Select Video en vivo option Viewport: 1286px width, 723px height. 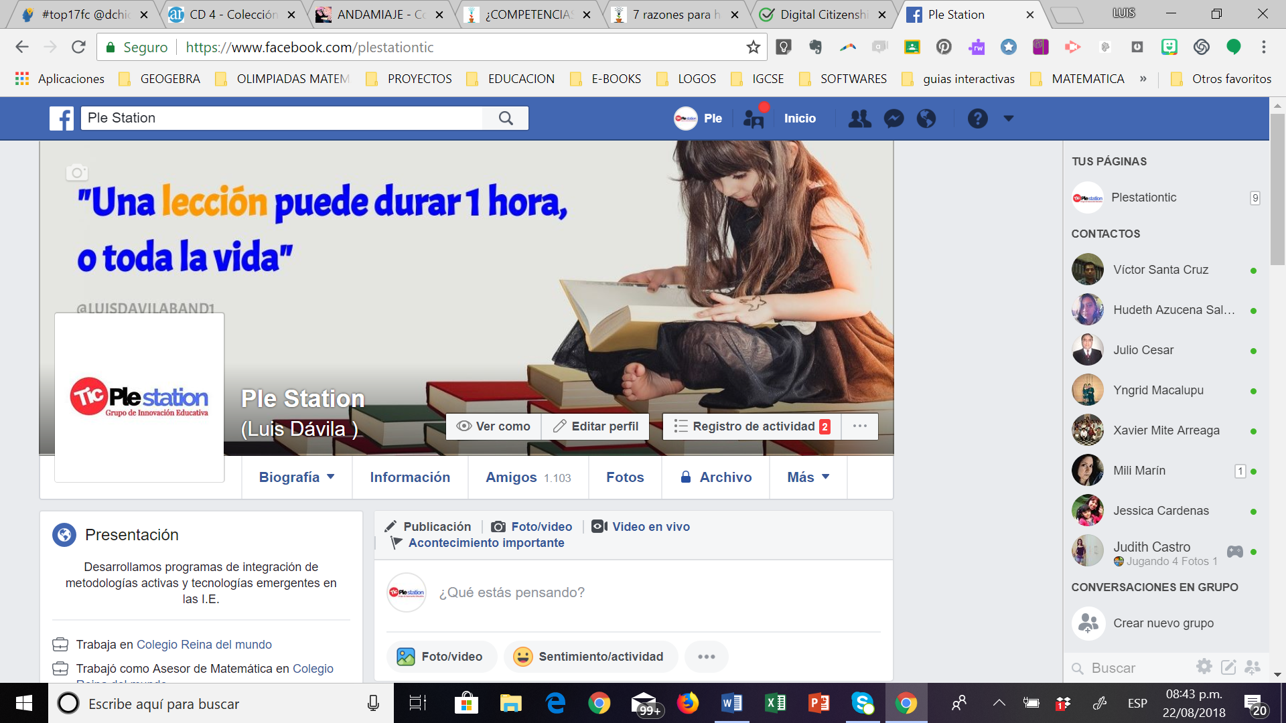(641, 527)
